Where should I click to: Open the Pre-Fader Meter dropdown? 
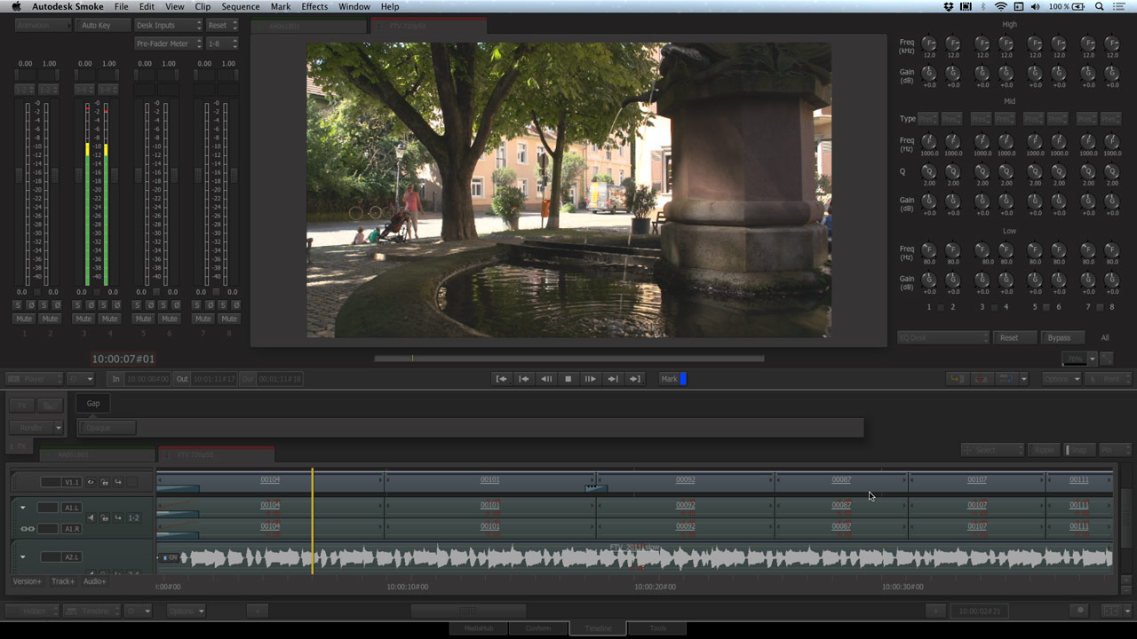click(x=168, y=43)
